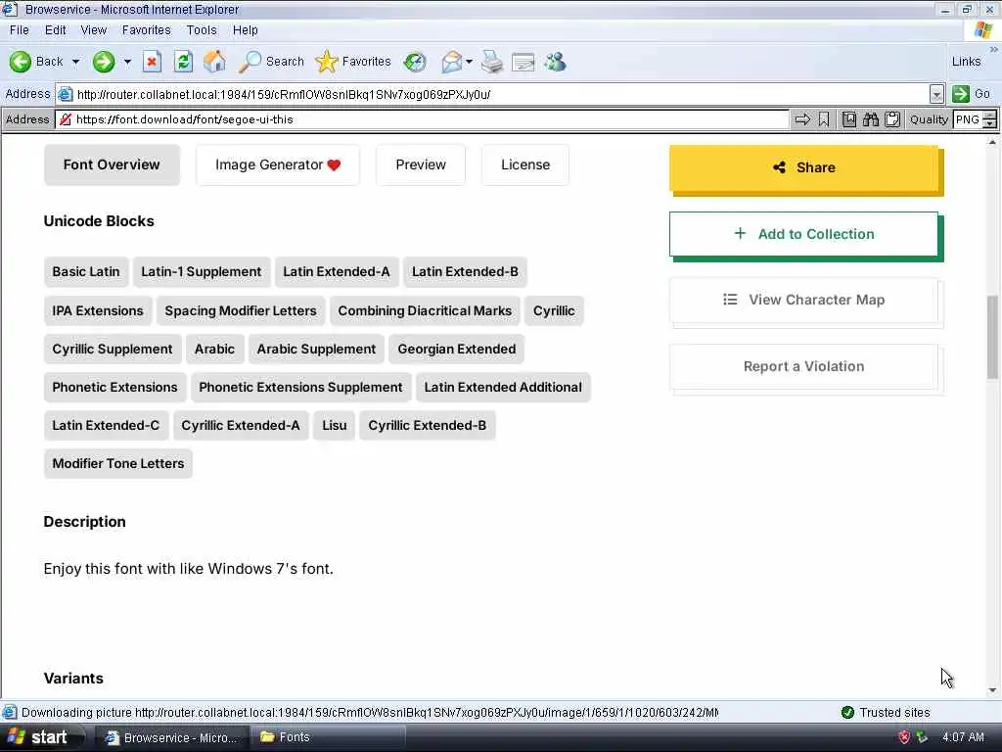Select the Latin Extended Additional tag
Viewport: 1002px width, 752px height.
click(x=503, y=388)
